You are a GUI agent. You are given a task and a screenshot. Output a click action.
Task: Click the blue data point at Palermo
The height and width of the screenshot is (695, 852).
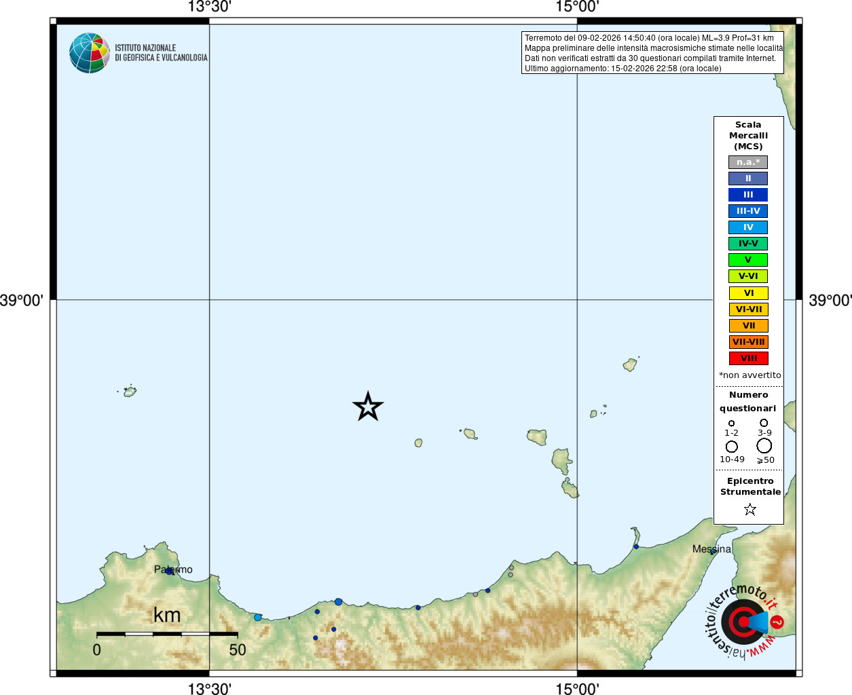(169, 571)
